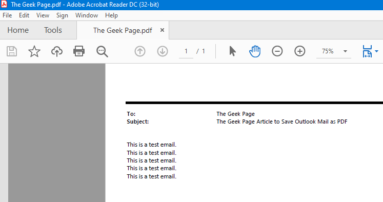Zoom out with the minus button
This screenshot has height=202, width=383.
pyautogui.click(x=277, y=51)
